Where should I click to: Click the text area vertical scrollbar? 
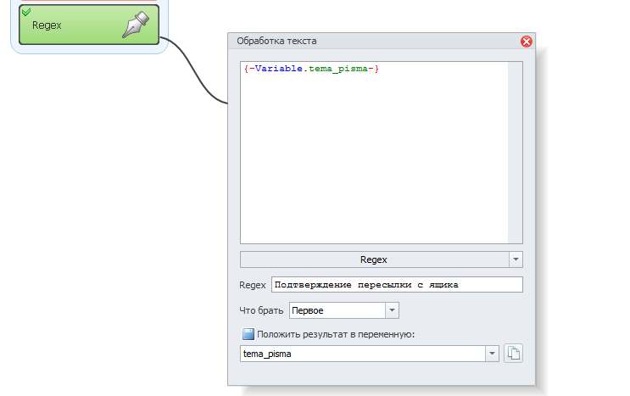[x=515, y=153]
